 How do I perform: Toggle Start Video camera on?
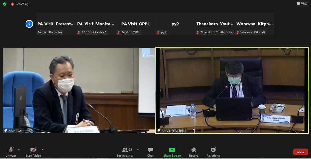tap(33, 152)
